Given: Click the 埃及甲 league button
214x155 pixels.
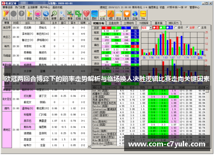Looking at the screenshot, I should [7, 27].
